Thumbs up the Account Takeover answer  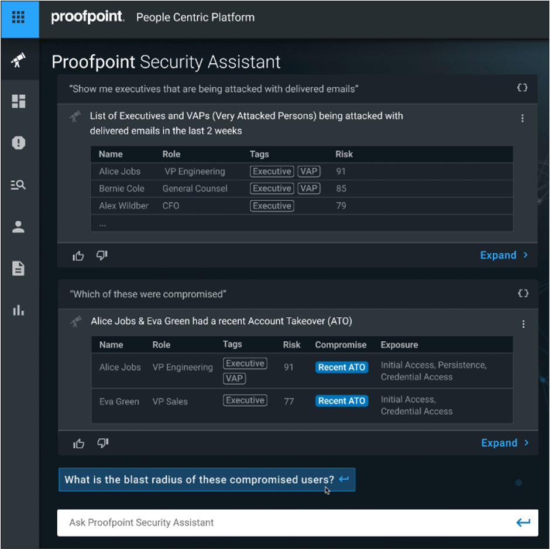point(78,444)
